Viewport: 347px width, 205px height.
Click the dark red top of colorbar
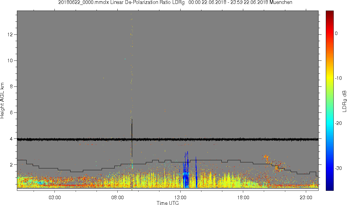[x=329, y=13]
